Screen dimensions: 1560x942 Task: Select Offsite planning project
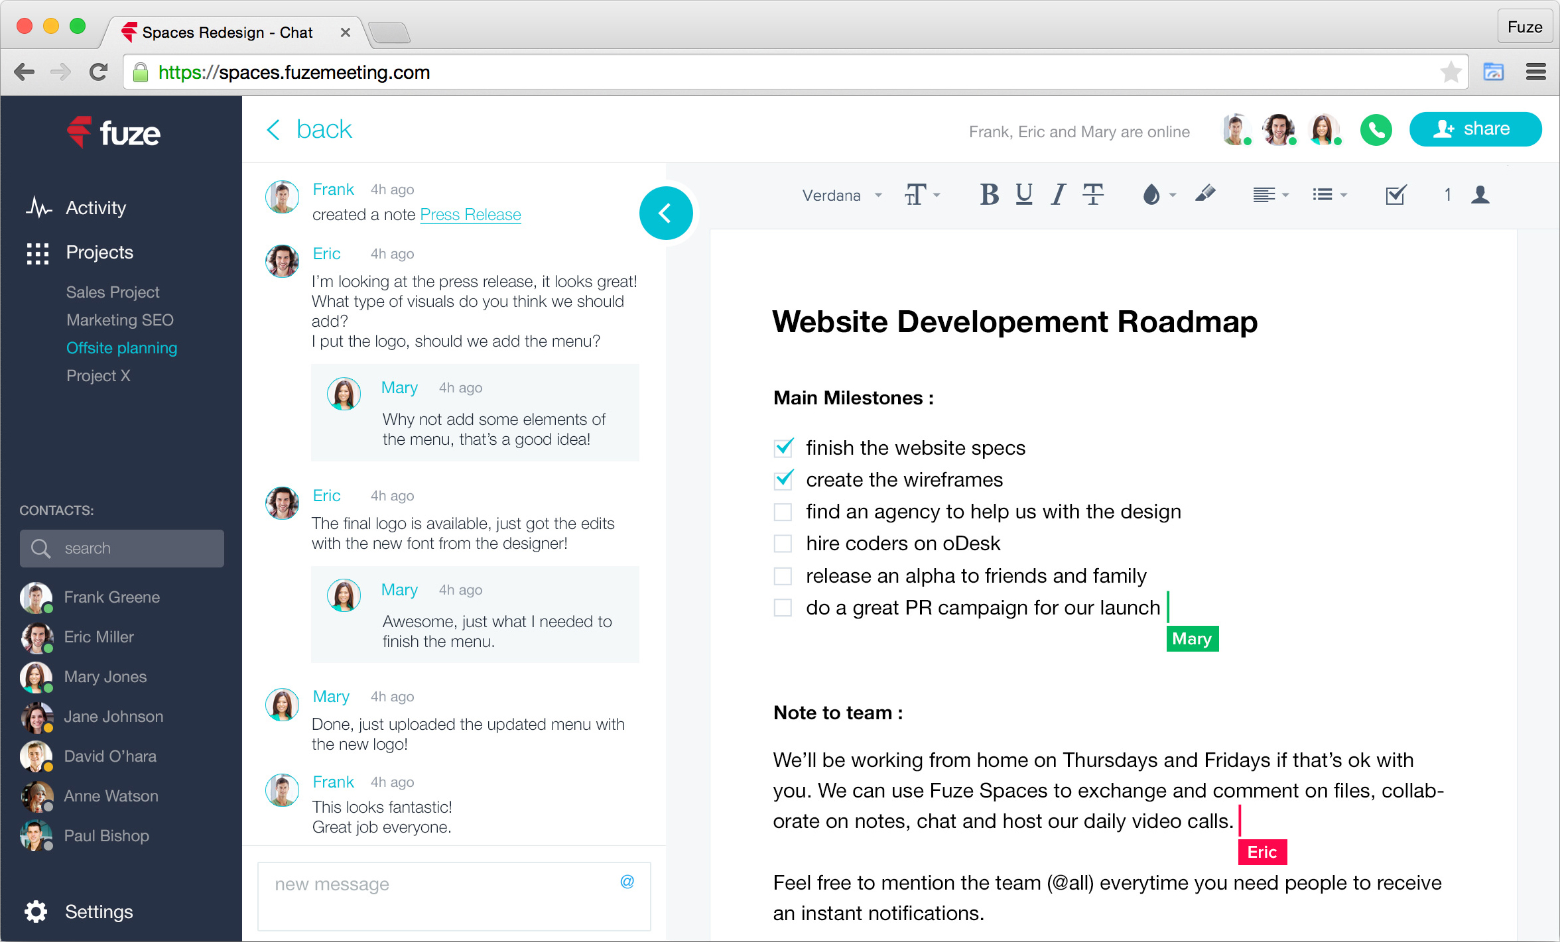[121, 348]
